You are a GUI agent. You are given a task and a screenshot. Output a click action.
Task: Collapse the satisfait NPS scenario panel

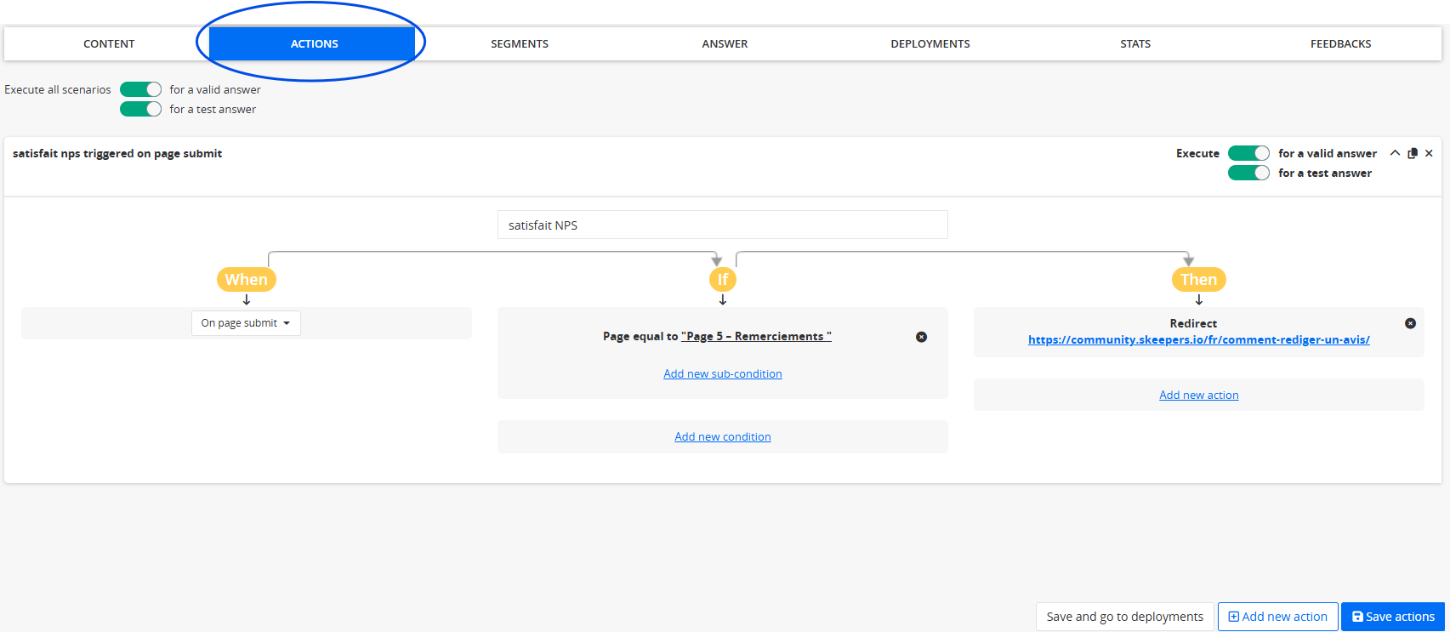(x=1395, y=153)
